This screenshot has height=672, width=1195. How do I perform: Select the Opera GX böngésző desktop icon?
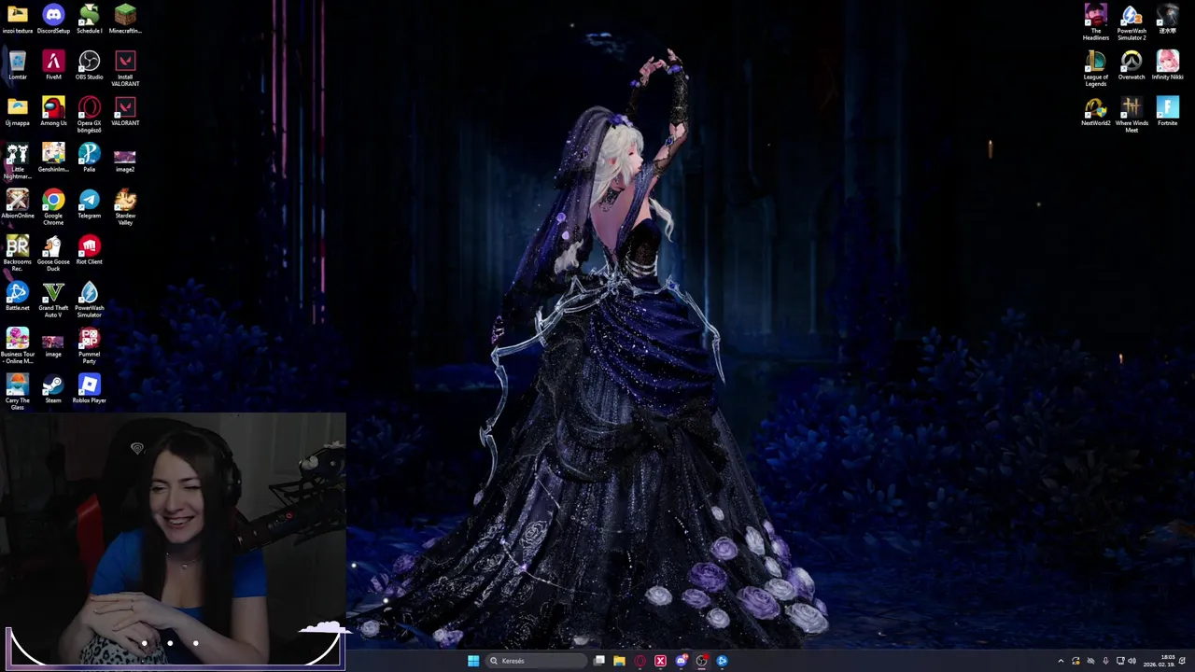coord(89,115)
